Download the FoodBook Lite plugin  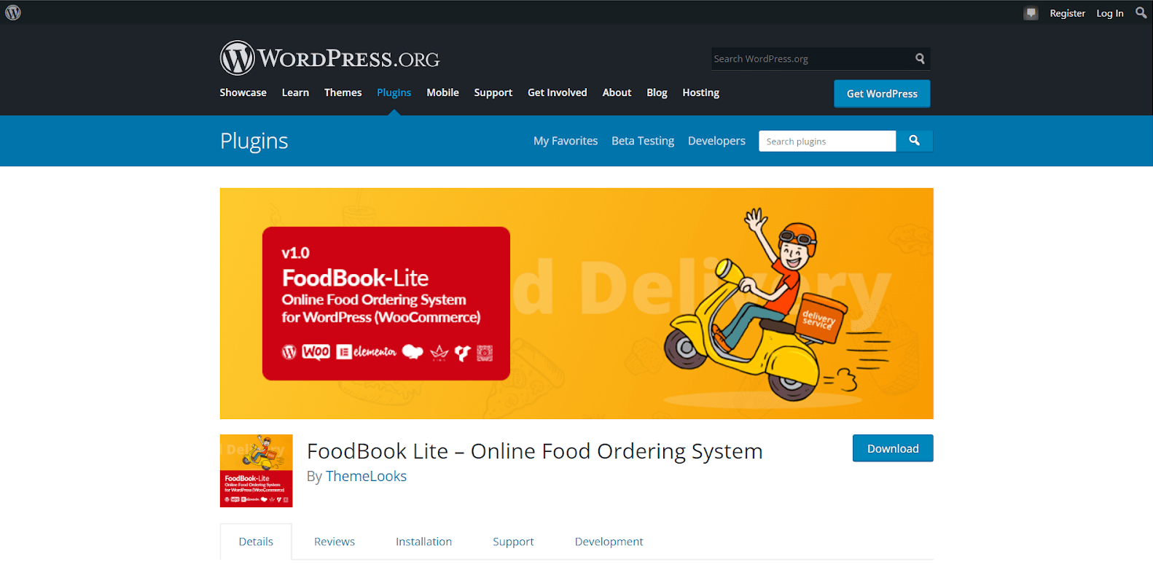click(x=893, y=448)
